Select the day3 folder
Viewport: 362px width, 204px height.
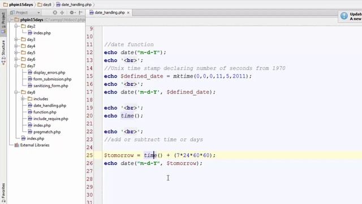(31, 39)
